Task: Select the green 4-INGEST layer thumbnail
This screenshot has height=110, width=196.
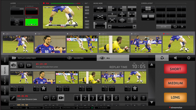Action: click(x=32, y=22)
